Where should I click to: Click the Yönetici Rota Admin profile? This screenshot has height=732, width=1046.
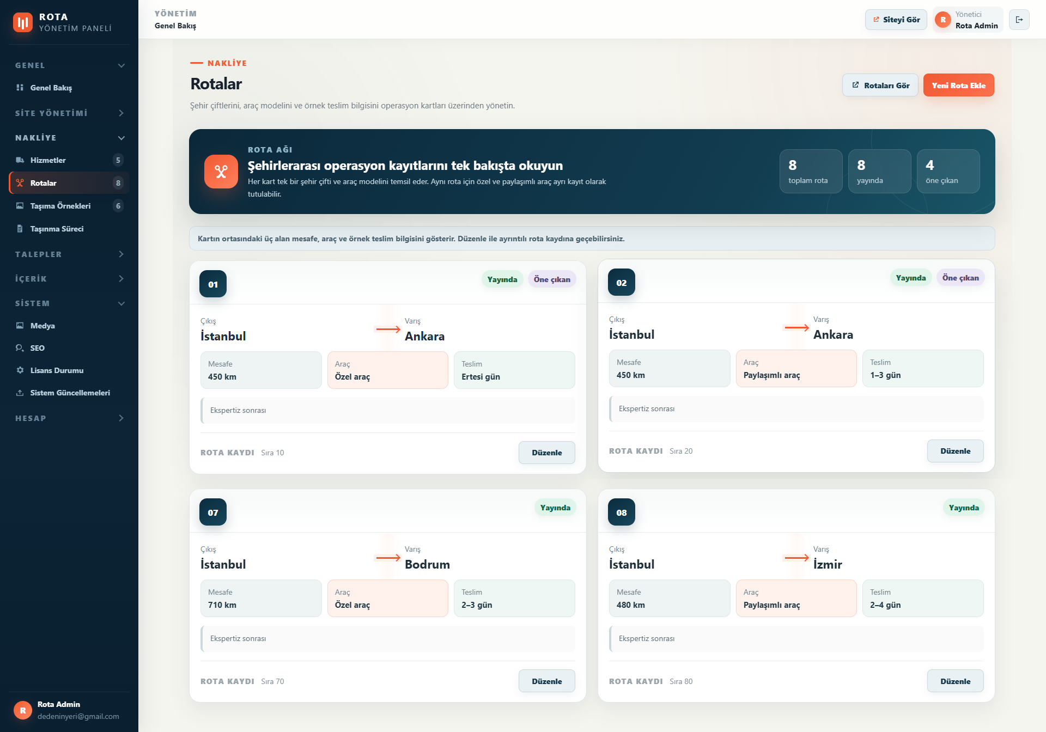[x=968, y=20]
